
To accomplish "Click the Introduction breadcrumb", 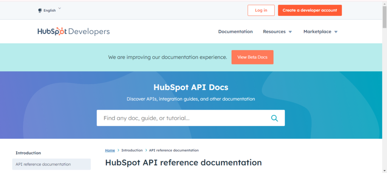I will 132,150.
